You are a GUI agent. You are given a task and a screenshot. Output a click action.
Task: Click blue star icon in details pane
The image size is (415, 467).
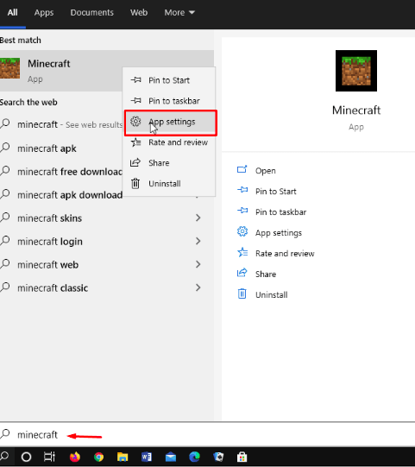point(242,252)
